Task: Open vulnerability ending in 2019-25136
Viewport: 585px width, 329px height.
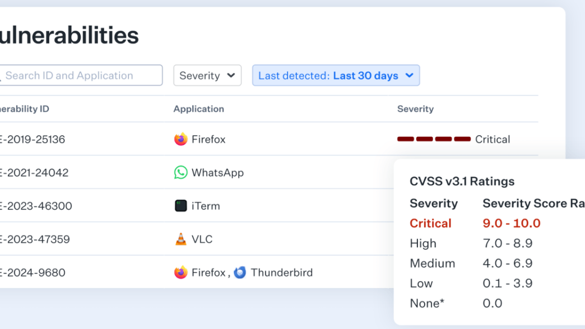Action: (34, 139)
